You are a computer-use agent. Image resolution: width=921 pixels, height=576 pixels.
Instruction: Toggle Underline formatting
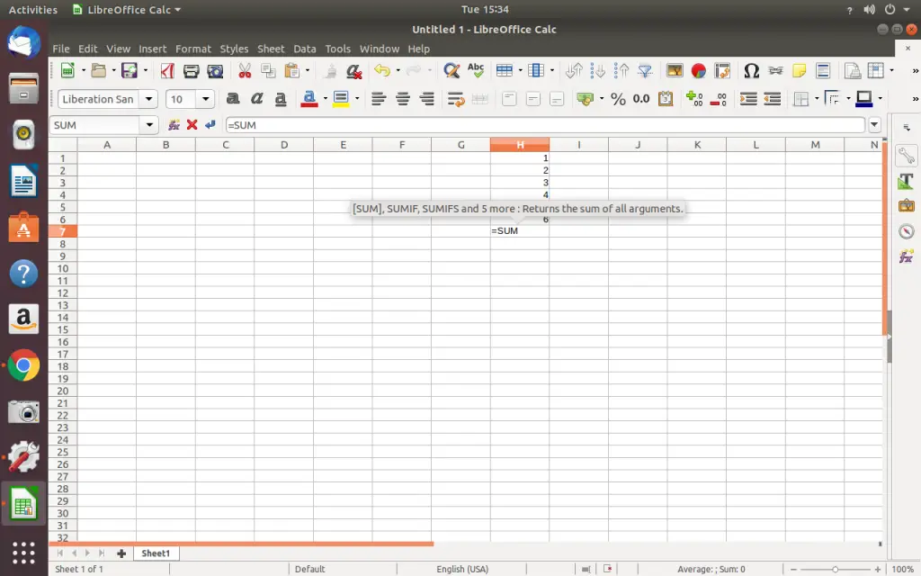point(281,99)
